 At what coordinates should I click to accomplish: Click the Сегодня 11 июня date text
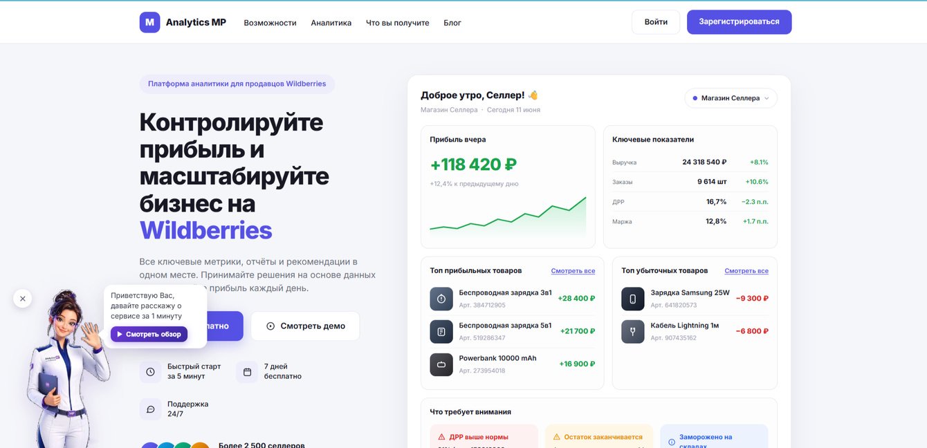click(x=513, y=110)
